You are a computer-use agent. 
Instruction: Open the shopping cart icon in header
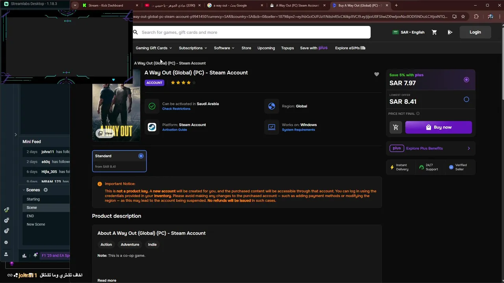click(x=434, y=32)
